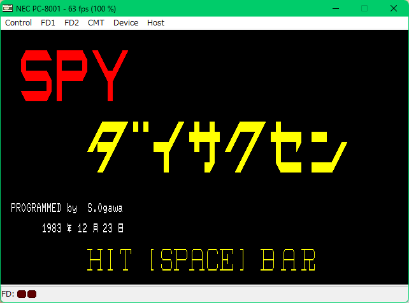This screenshot has height=303, width=409.
Task: Click the second FD drive indicator
Action: (32, 294)
